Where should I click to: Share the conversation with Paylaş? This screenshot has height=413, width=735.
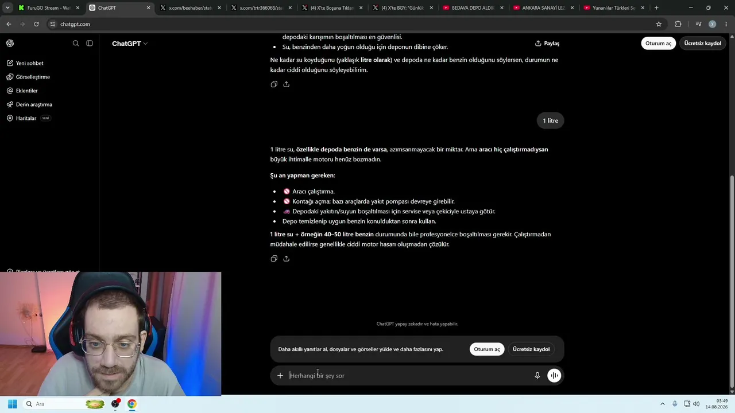tap(547, 44)
